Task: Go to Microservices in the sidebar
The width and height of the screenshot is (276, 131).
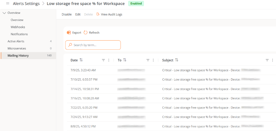Action: (17, 48)
